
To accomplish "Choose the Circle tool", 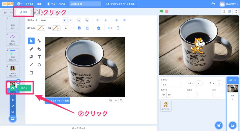I will (39, 65).
